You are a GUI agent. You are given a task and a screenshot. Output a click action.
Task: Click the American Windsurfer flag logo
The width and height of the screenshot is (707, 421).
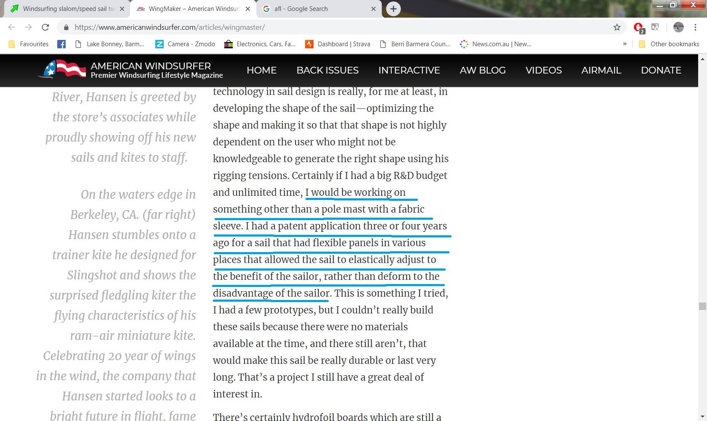pyautogui.click(x=63, y=69)
